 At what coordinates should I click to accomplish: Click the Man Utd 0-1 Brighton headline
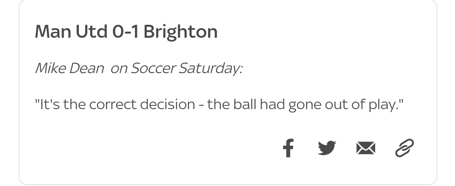126,31
